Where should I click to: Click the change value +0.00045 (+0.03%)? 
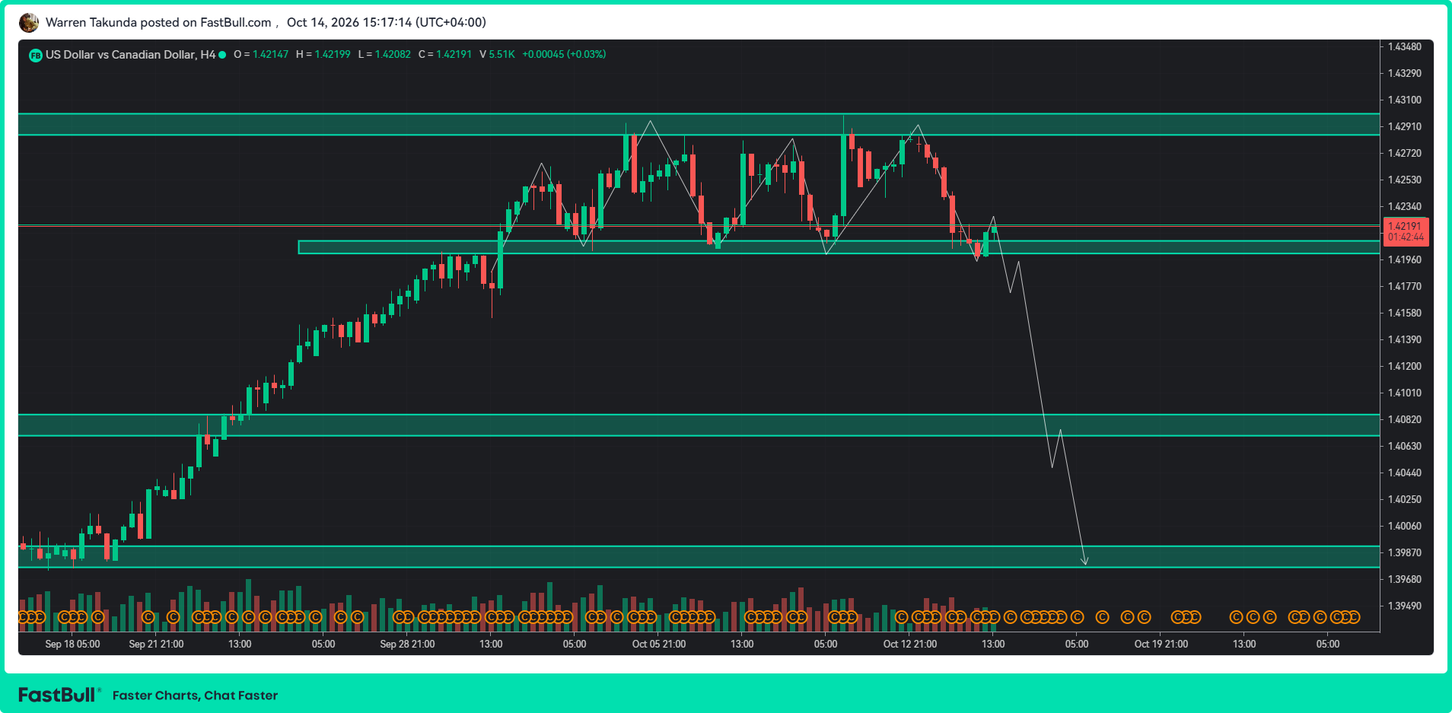click(x=564, y=55)
